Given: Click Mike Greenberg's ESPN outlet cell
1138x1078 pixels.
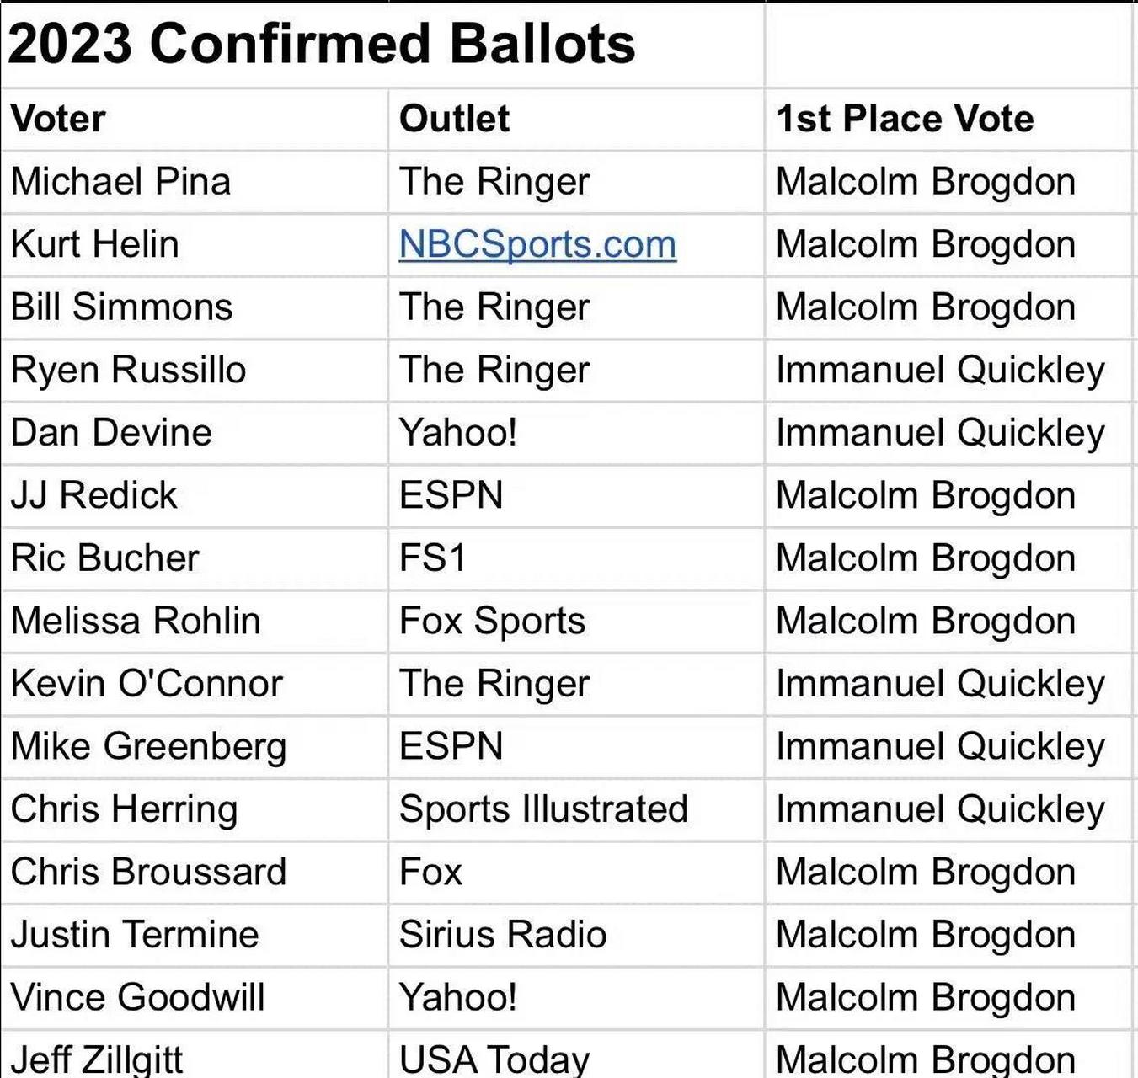Looking at the screenshot, I should coord(451,746).
